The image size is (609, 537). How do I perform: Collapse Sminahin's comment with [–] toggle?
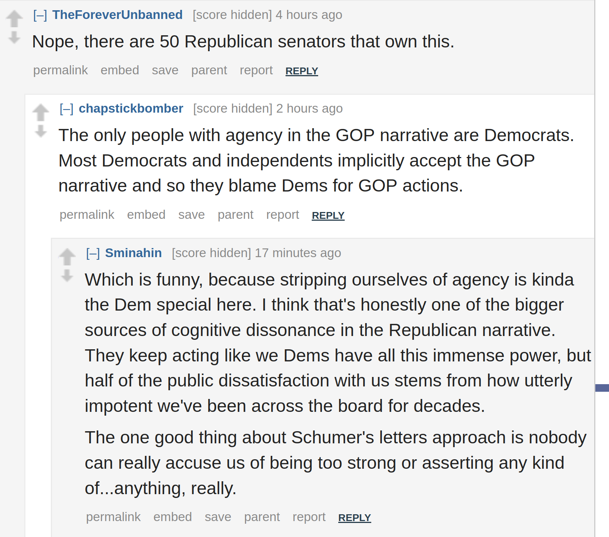point(93,253)
